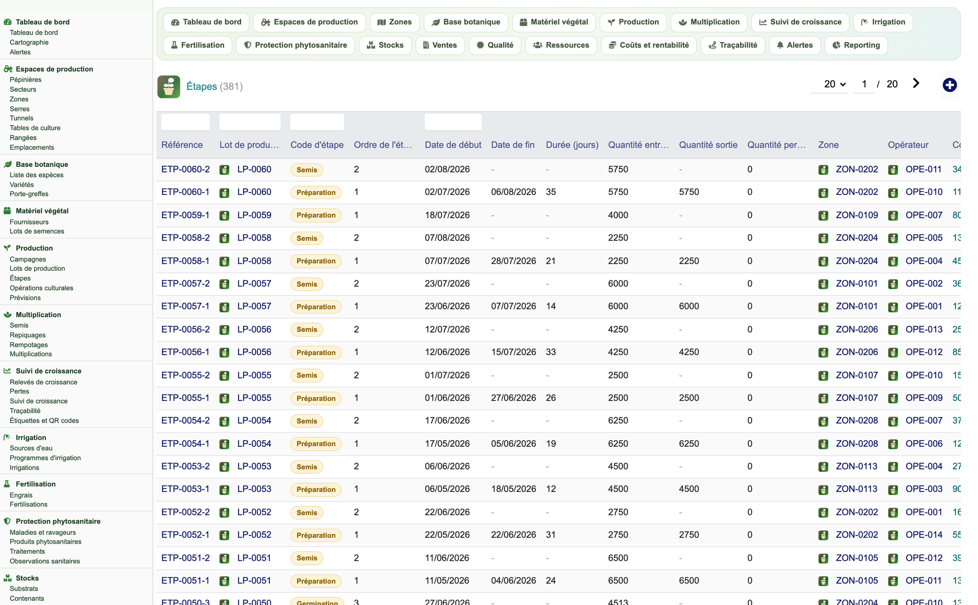Click the blue plus add-step icon
978x605 pixels.
(949, 85)
